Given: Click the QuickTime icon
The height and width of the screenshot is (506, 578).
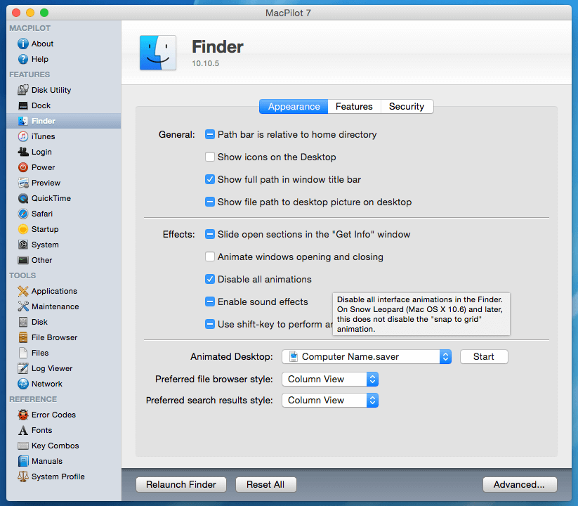Looking at the screenshot, I should [23, 198].
